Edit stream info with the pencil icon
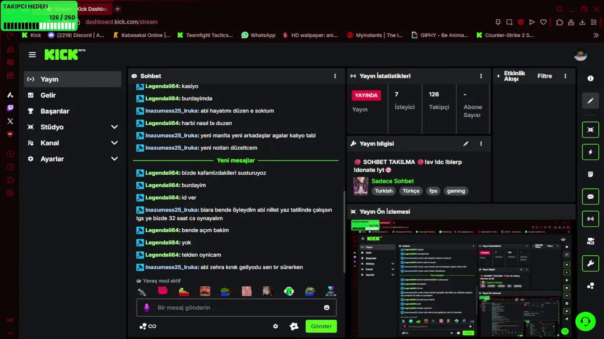This screenshot has width=604, height=339. tap(466, 144)
